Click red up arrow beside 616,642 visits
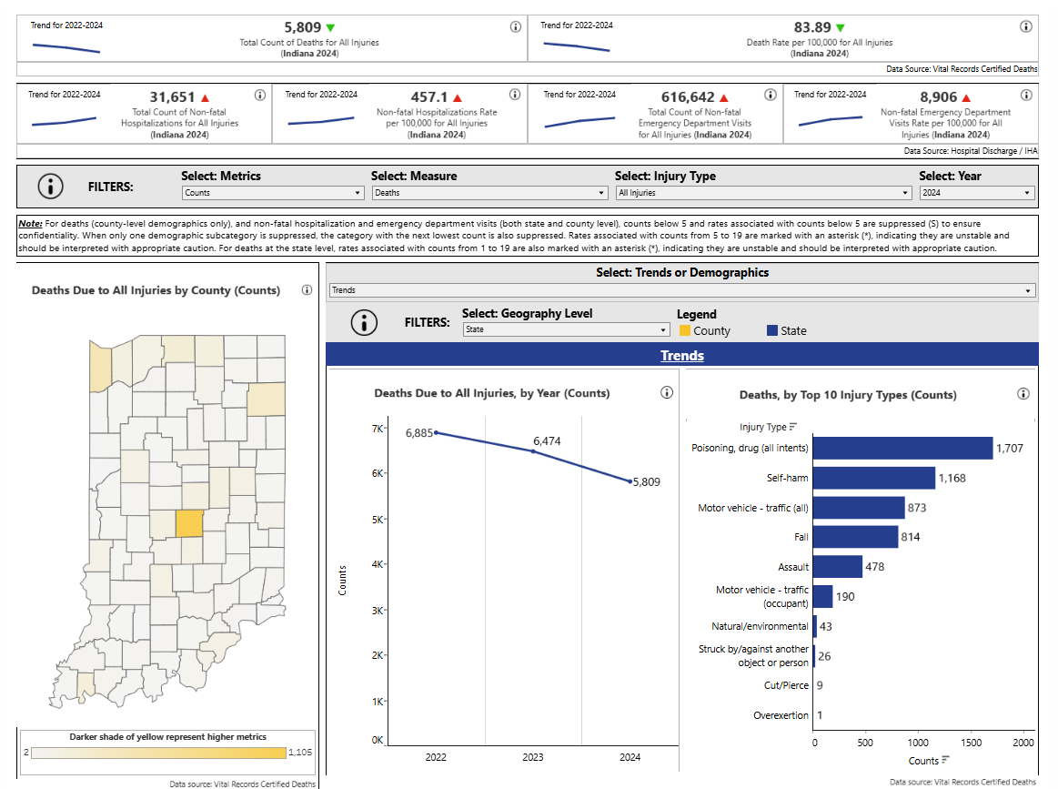The height and width of the screenshot is (789, 1058). [724, 98]
